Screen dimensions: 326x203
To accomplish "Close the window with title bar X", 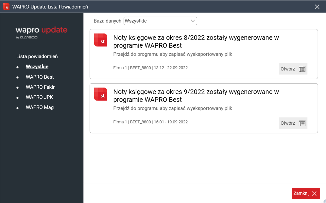I will tap(317, 7).
